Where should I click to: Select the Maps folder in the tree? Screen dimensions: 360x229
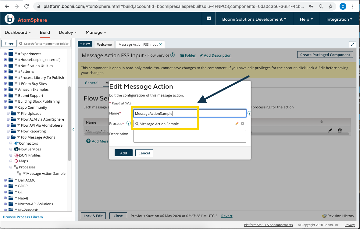[23, 161]
